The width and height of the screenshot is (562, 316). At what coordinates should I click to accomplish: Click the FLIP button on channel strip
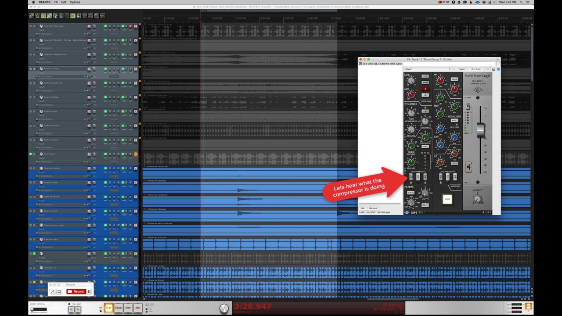pos(425,76)
